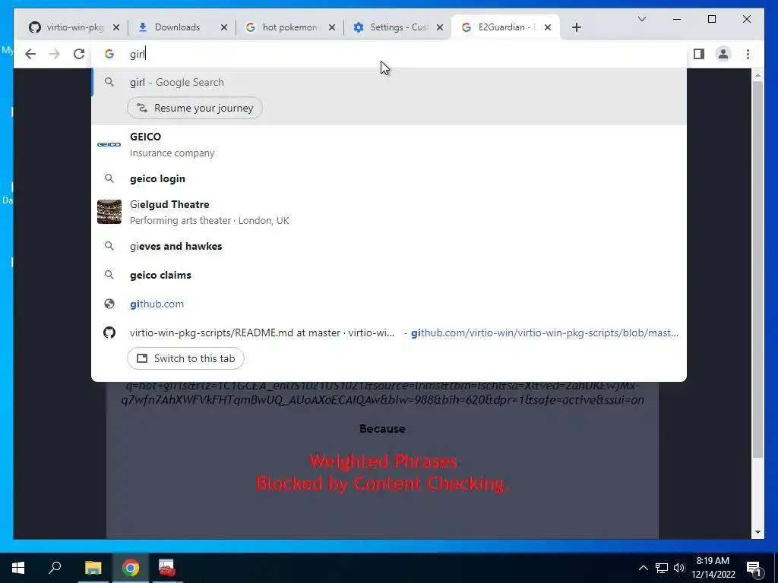The width and height of the screenshot is (778, 583).
Task: Select the 'geico login' suggestion
Action: point(389,178)
